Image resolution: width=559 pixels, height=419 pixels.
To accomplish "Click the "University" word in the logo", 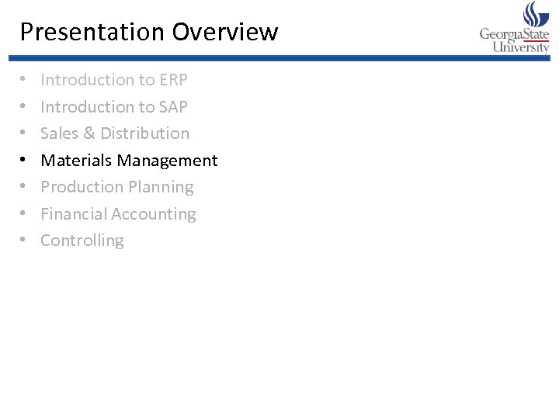I will click(x=521, y=47).
